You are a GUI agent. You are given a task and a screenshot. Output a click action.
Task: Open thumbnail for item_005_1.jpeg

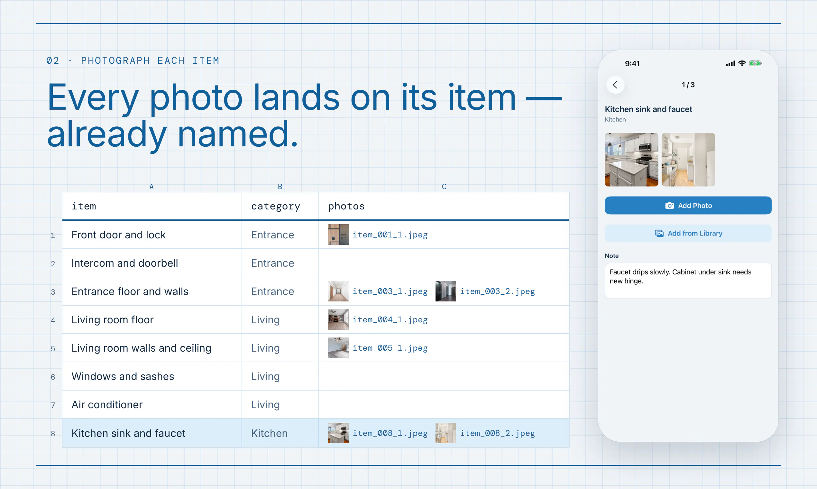click(x=338, y=348)
